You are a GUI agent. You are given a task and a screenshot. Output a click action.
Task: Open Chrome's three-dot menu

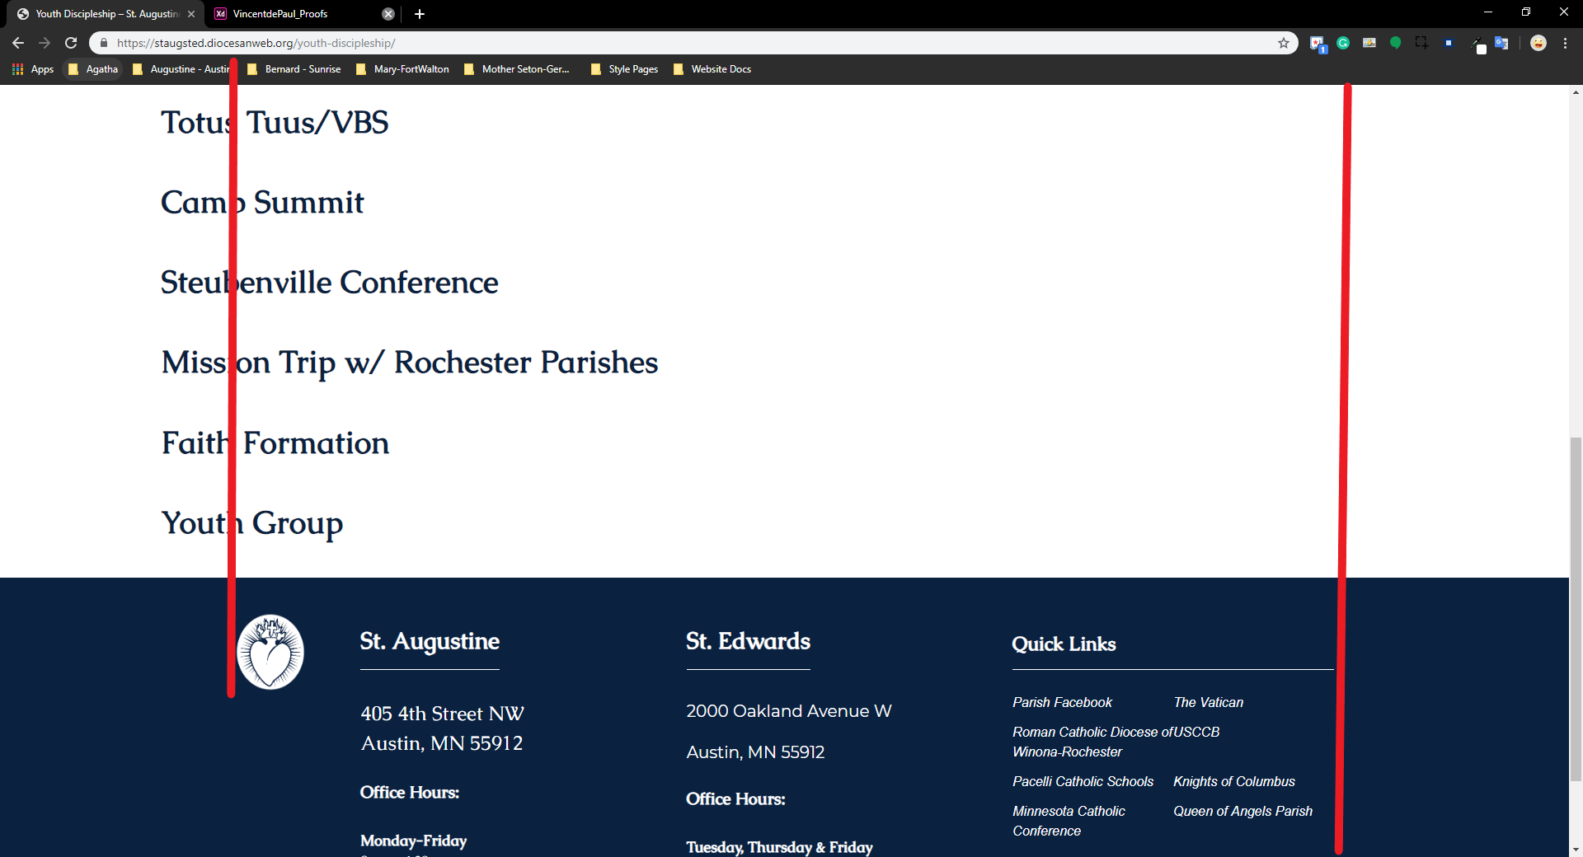[x=1565, y=43]
